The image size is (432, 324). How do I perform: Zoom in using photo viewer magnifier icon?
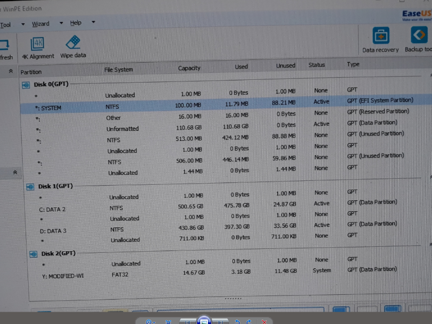(x=149, y=321)
